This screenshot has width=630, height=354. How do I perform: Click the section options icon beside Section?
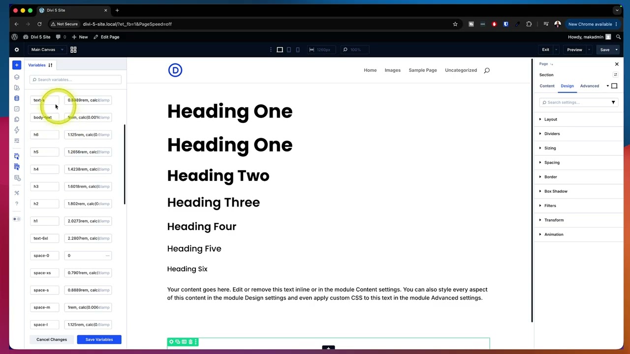coord(615,75)
